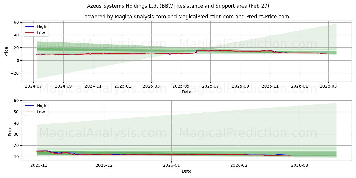Click the '2025-07' date tick label

[210, 86]
